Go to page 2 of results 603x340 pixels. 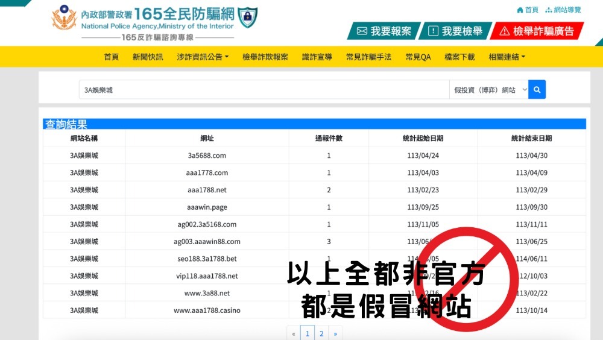coord(321,333)
